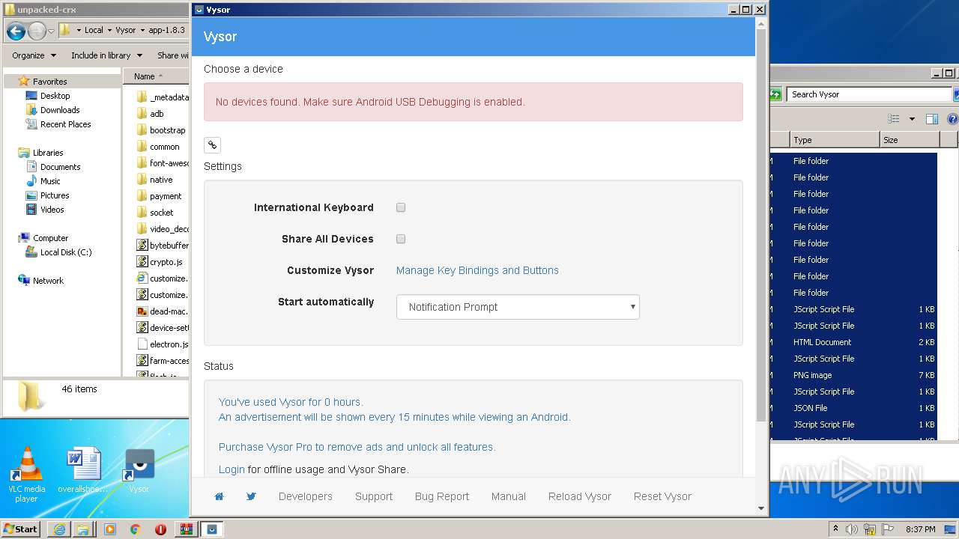
Task: Click Reset Vysor in the footer
Action: click(x=663, y=496)
